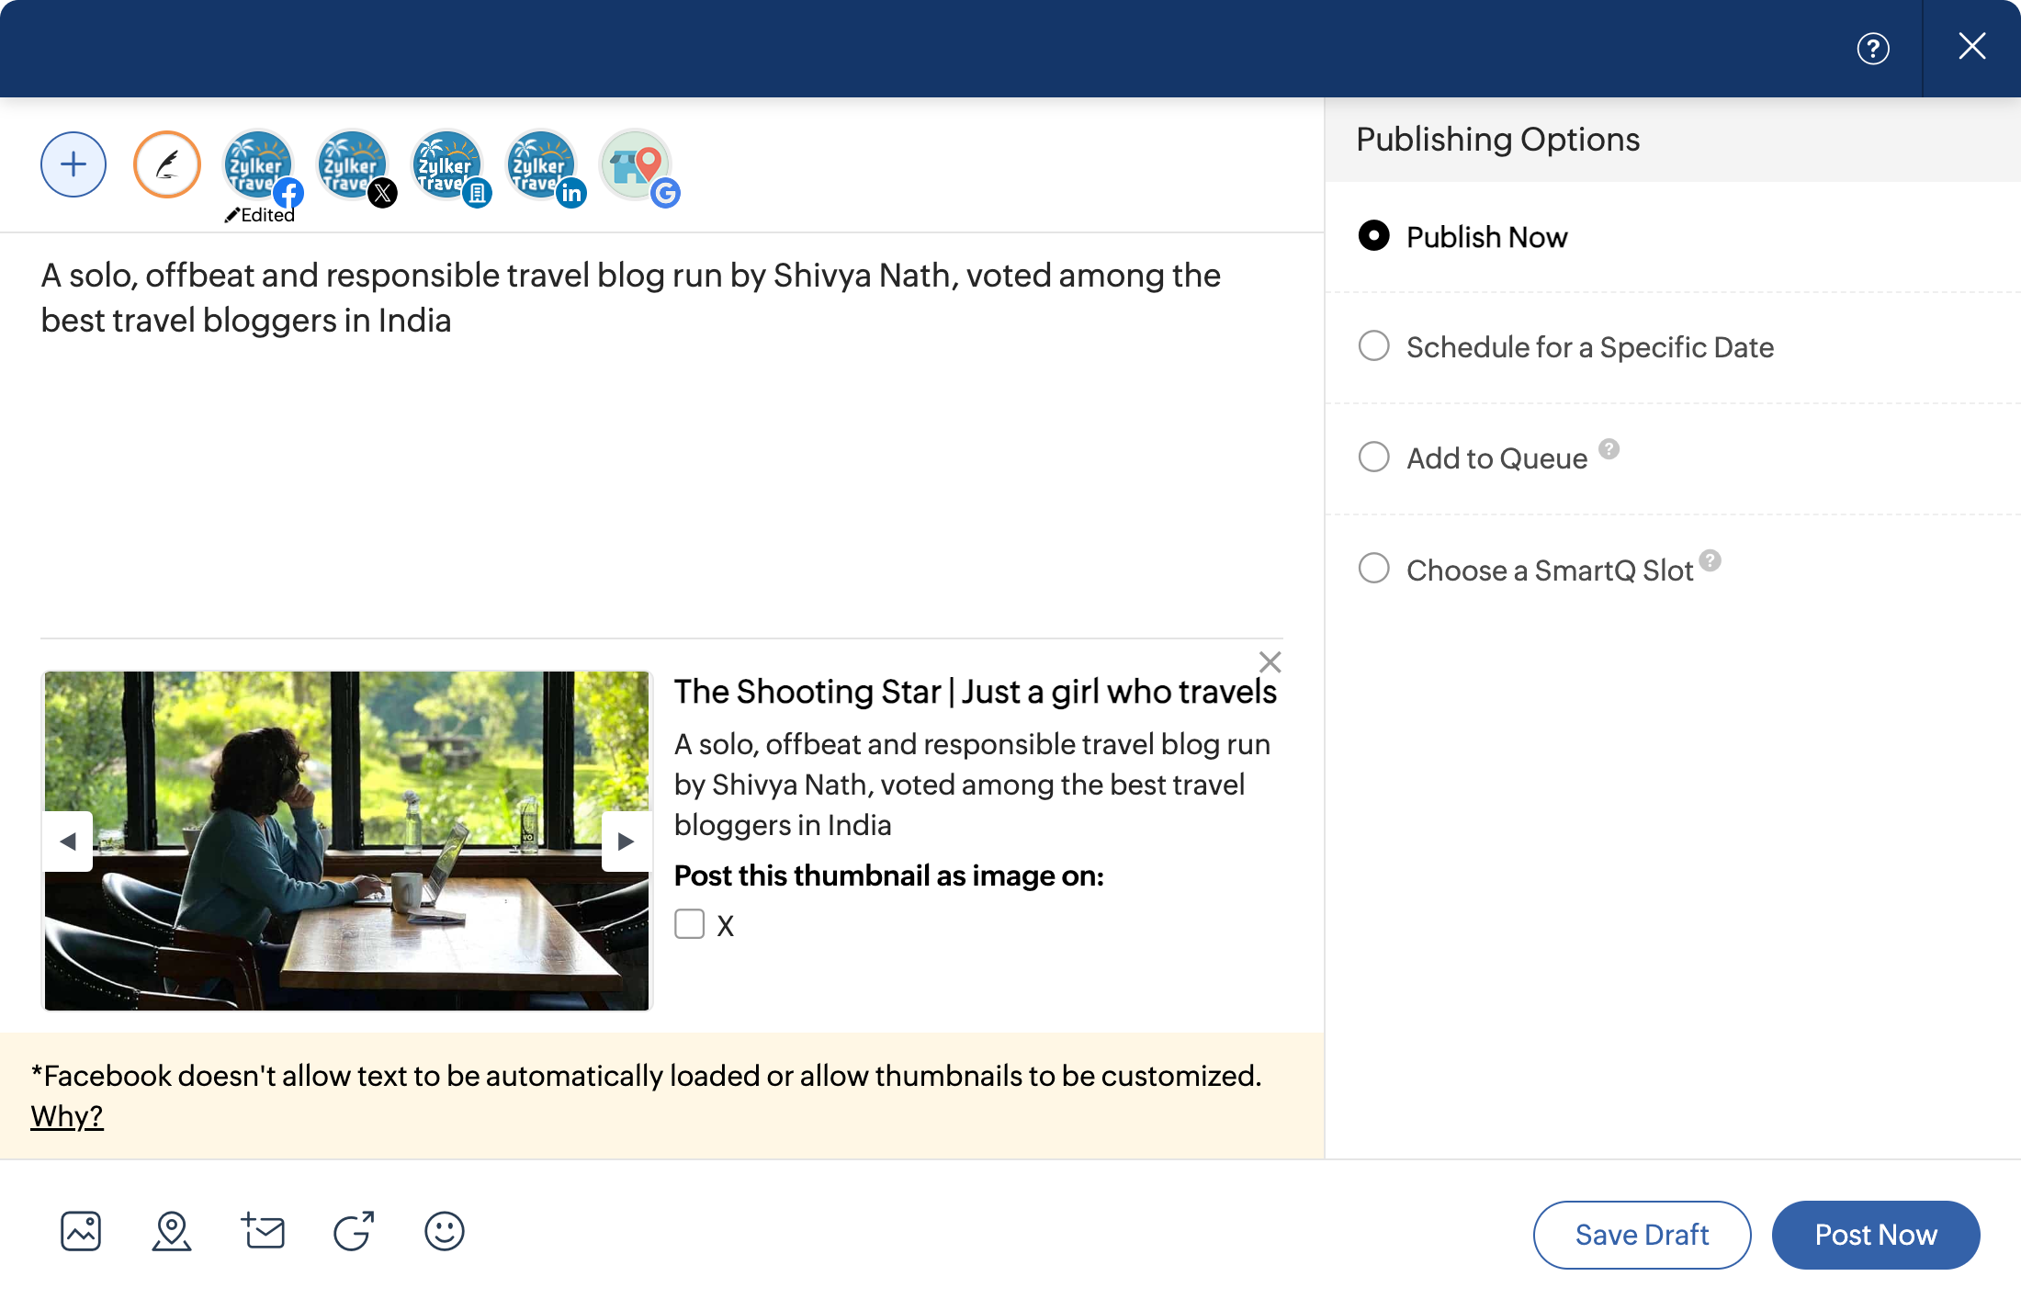Select the X (Twitter) channel avatar
2021x1299 pixels.
click(x=353, y=165)
